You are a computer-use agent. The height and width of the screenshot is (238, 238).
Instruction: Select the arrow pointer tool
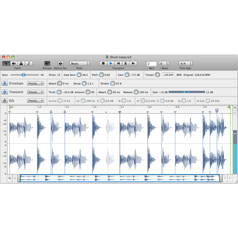point(6,64)
